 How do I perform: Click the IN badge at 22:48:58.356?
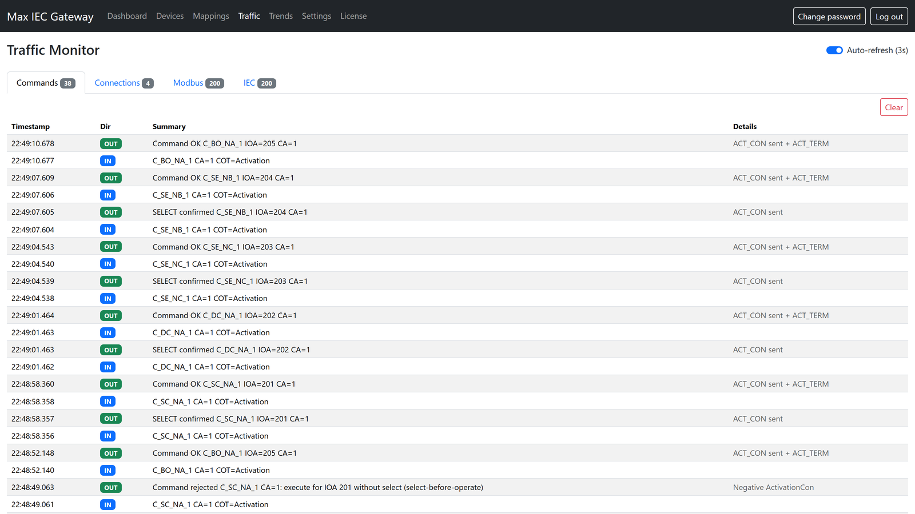click(108, 436)
